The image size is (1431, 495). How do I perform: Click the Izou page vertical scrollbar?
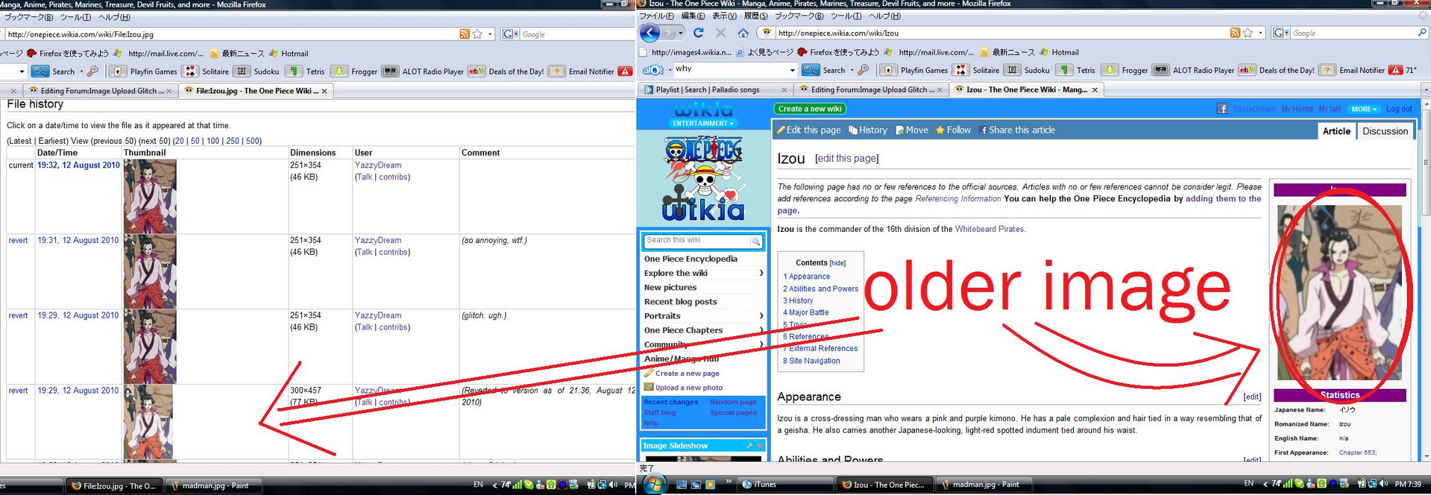[1426, 283]
